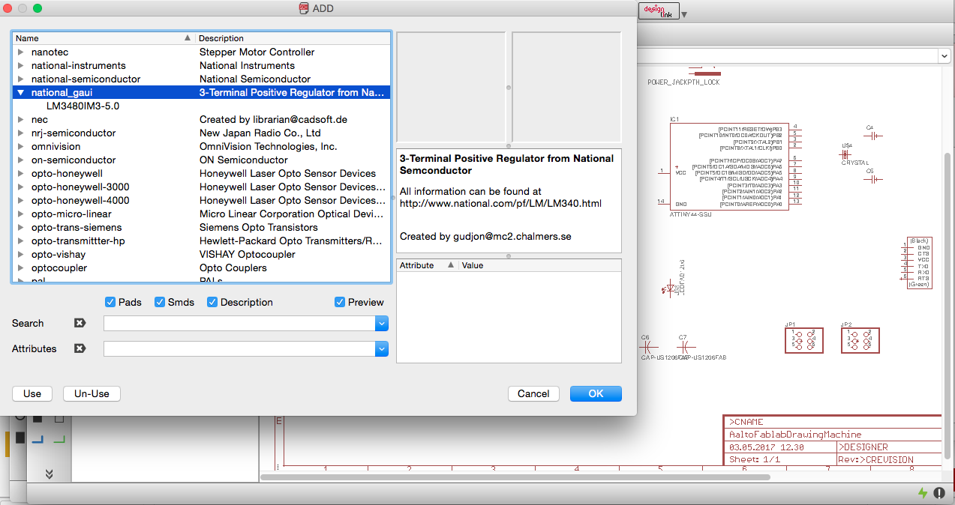The height and width of the screenshot is (505, 955).
Task: Sort by the Attribute column header
Action: tap(427, 265)
